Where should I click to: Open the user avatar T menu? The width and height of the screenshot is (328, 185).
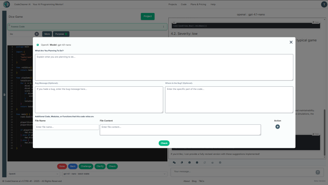[x=324, y=4]
